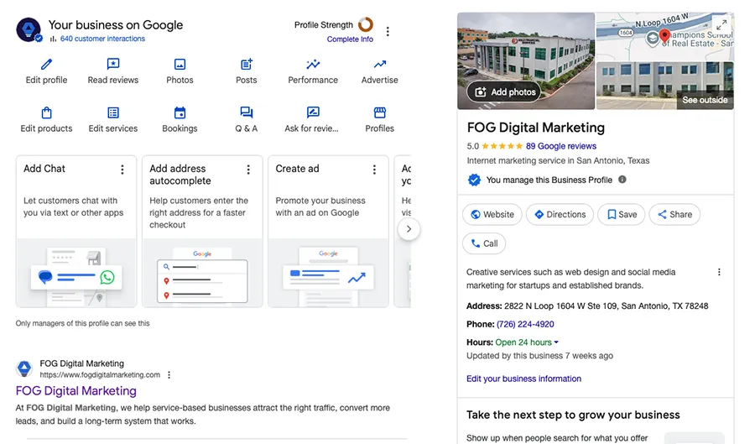Open the Posts icon
Screen dimensions: 755x444
[247, 65]
